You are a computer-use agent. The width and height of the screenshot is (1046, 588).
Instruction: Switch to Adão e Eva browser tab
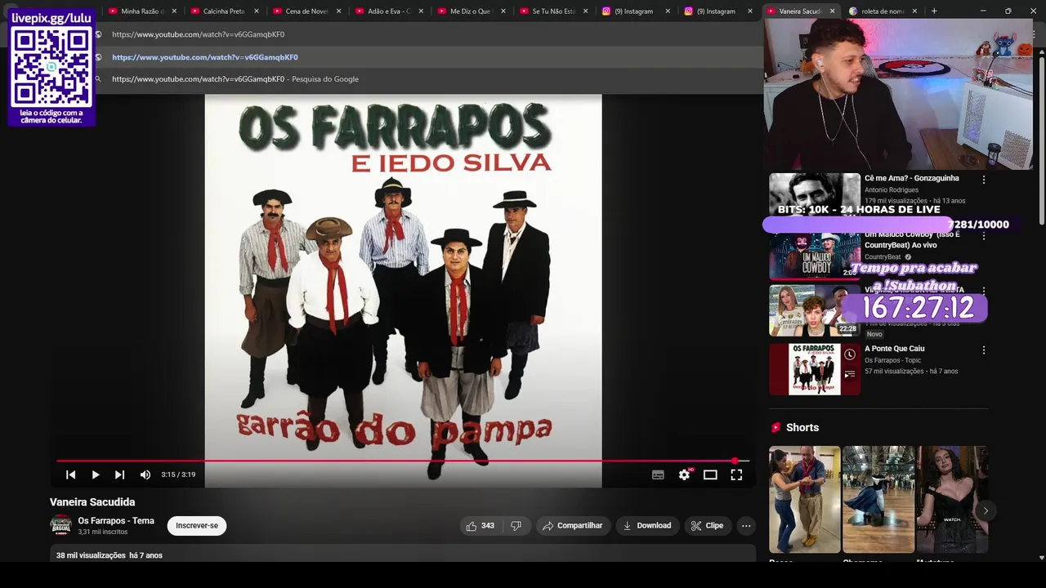point(388,11)
